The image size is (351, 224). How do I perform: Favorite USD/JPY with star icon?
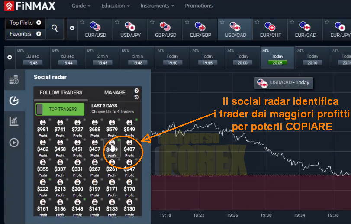coord(117,22)
